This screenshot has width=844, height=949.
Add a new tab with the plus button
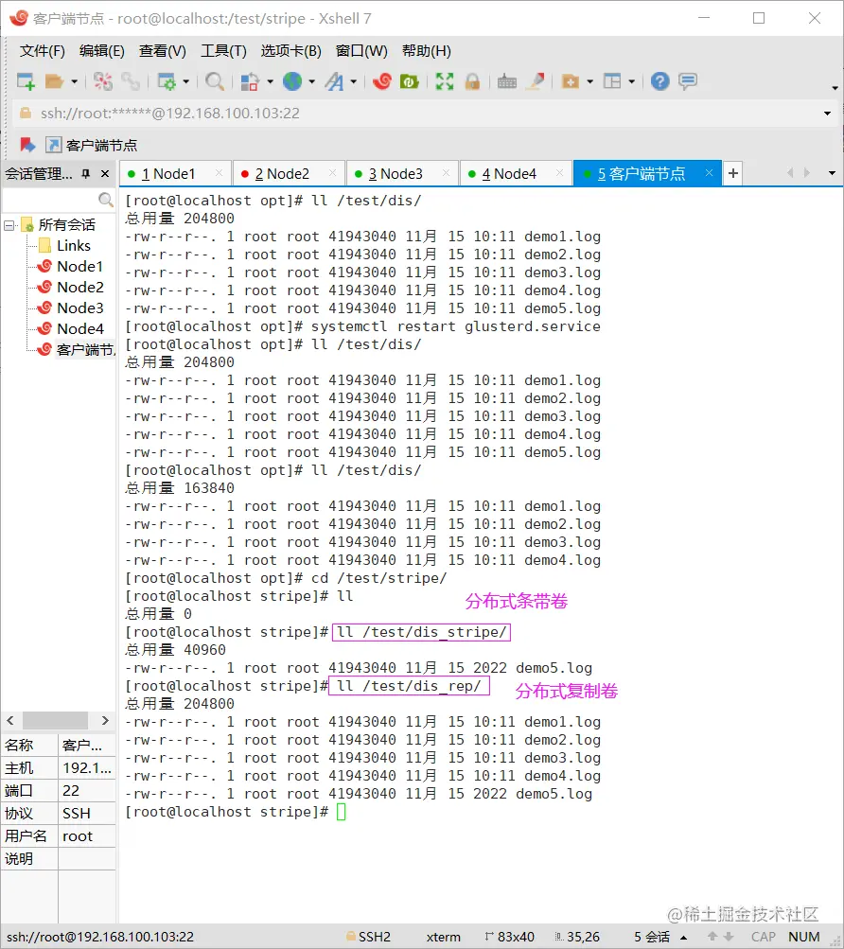coord(732,173)
